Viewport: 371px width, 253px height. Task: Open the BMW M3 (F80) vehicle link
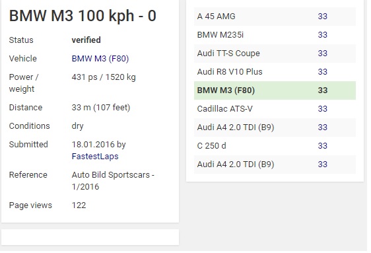pos(100,58)
